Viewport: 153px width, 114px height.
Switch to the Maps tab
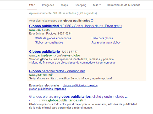[x=64, y=5]
